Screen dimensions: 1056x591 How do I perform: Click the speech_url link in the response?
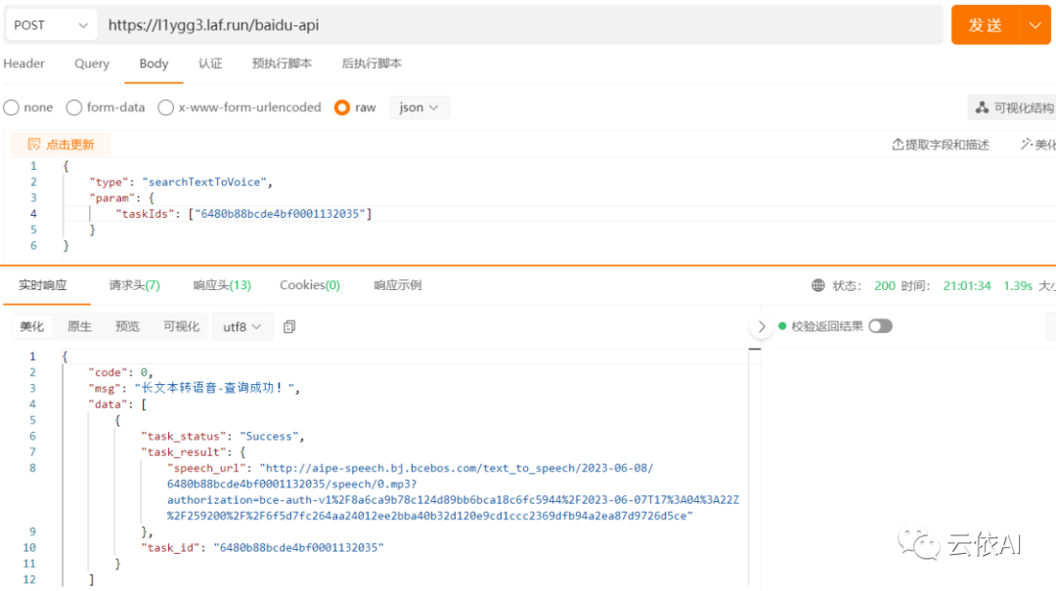[x=454, y=492]
